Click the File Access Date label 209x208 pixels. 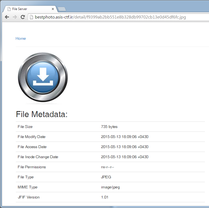[x=32, y=147]
